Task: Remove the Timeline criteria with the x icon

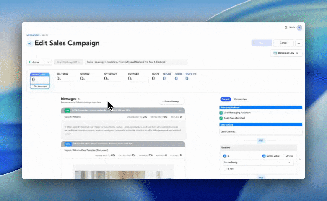Action: 300,160
